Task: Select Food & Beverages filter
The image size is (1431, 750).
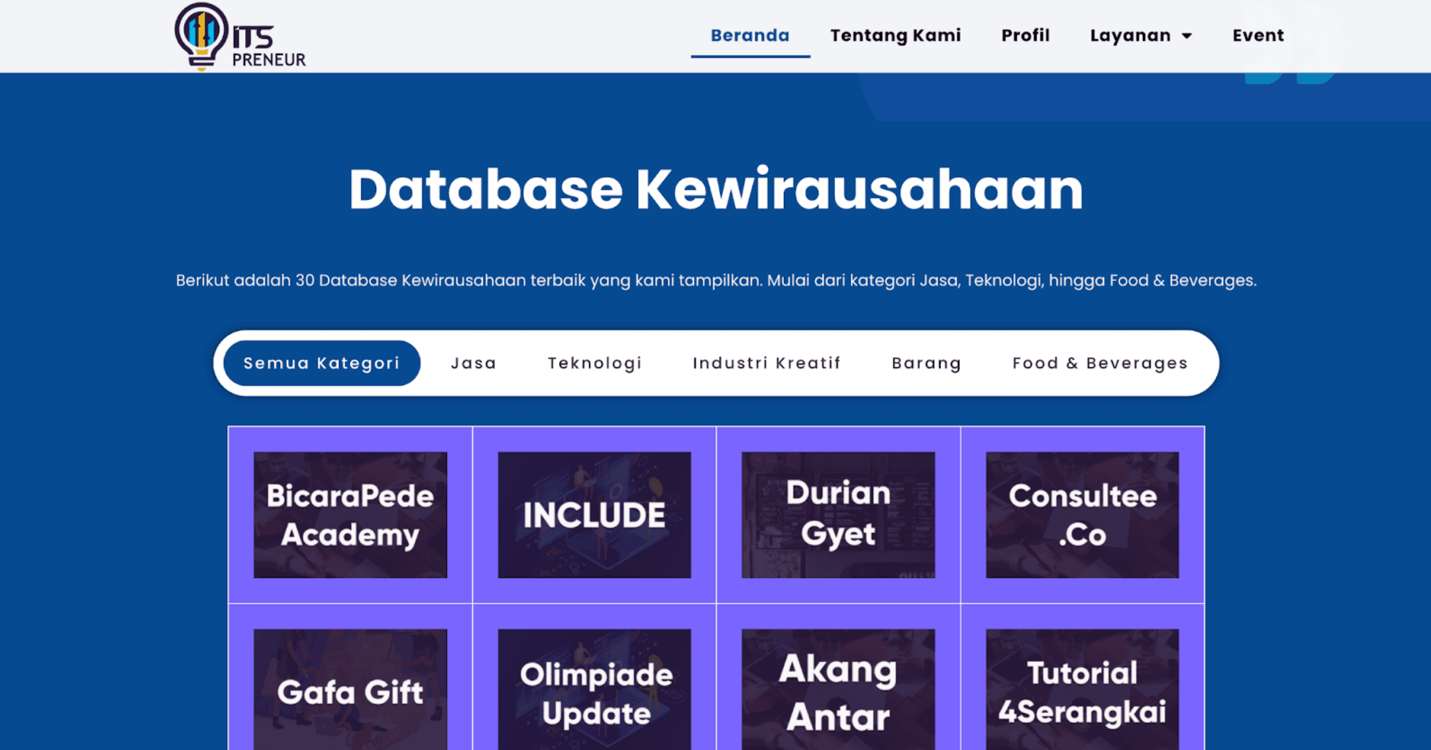Action: [1100, 363]
